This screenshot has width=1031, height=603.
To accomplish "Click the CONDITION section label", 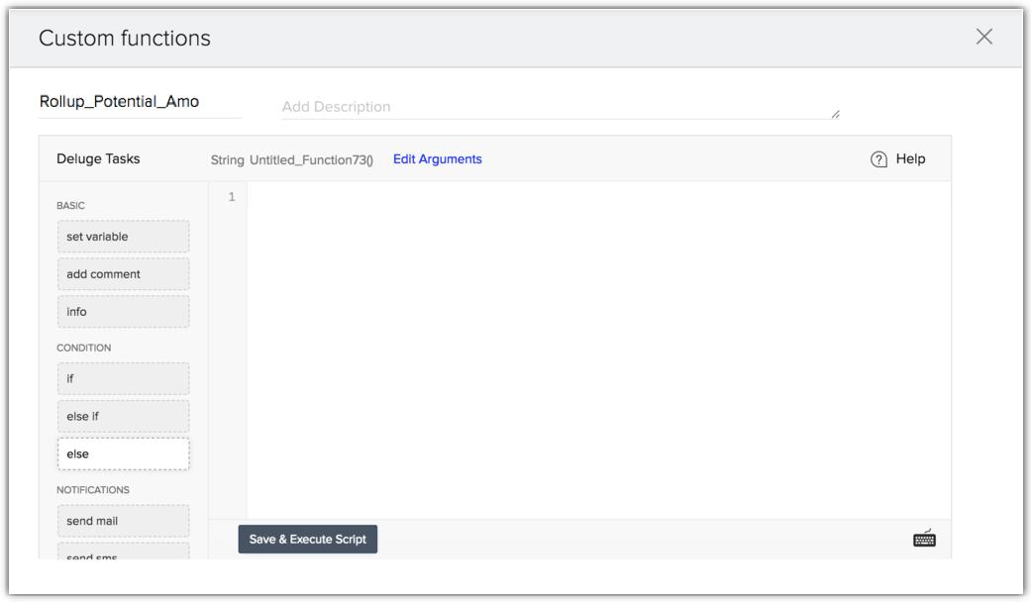I will click(83, 348).
